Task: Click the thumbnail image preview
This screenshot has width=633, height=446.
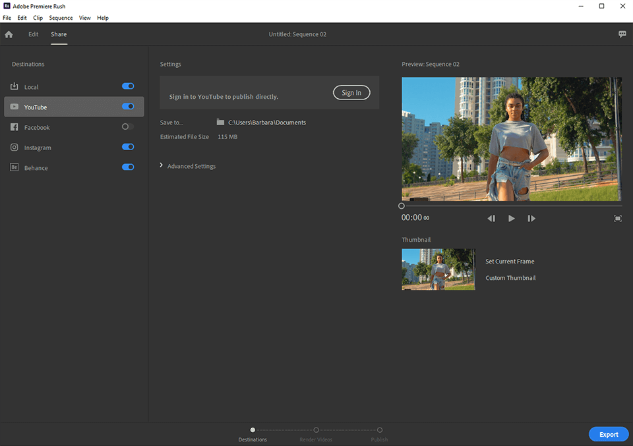Action: point(438,269)
